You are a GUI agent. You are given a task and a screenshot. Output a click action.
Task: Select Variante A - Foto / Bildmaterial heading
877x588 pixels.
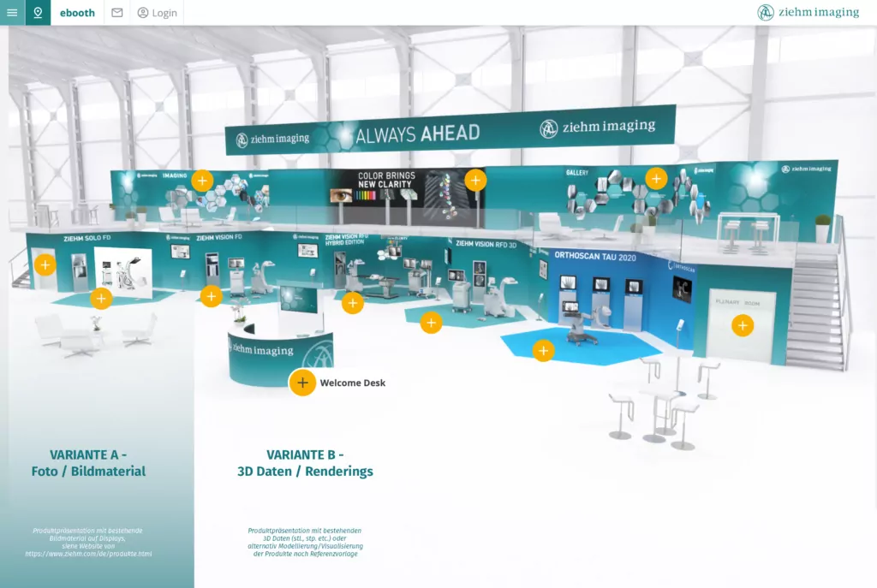point(88,463)
